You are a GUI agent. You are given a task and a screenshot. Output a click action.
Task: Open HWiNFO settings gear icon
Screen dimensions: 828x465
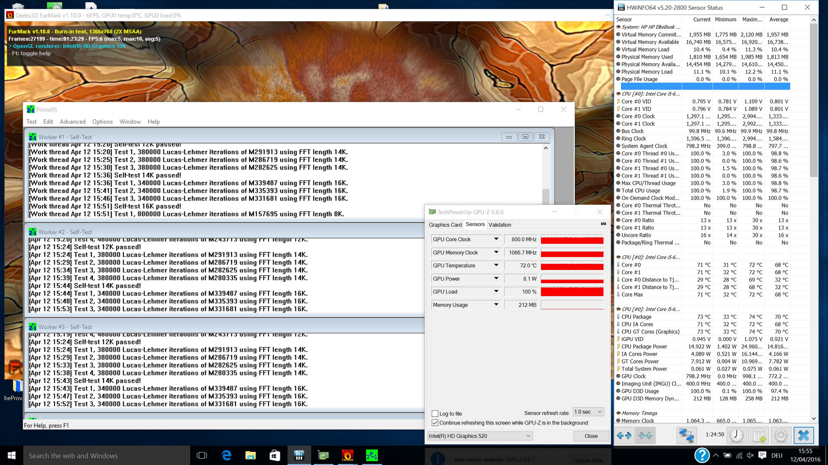781,435
